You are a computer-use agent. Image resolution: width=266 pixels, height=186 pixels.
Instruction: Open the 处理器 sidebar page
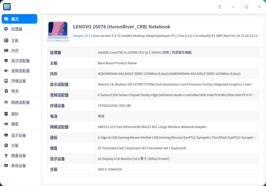point(19,29)
